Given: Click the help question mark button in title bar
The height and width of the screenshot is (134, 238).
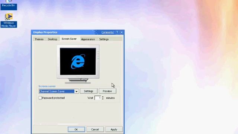Looking at the screenshot, I should point(117,32).
